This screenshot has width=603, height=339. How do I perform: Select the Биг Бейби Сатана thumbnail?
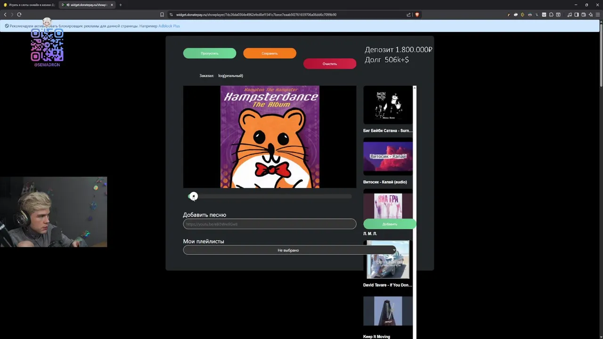pos(388,105)
